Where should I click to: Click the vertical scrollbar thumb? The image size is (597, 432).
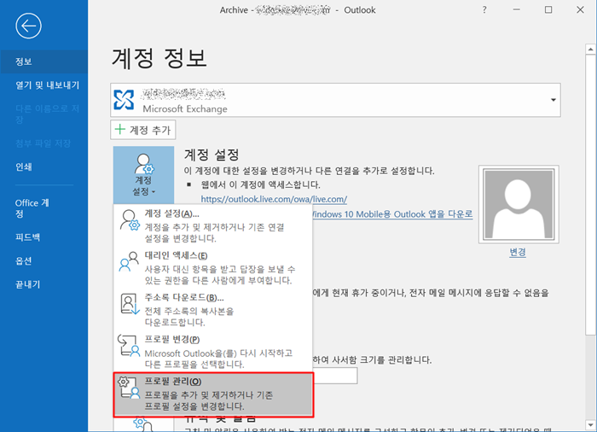pyautogui.click(x=590, y=195)
